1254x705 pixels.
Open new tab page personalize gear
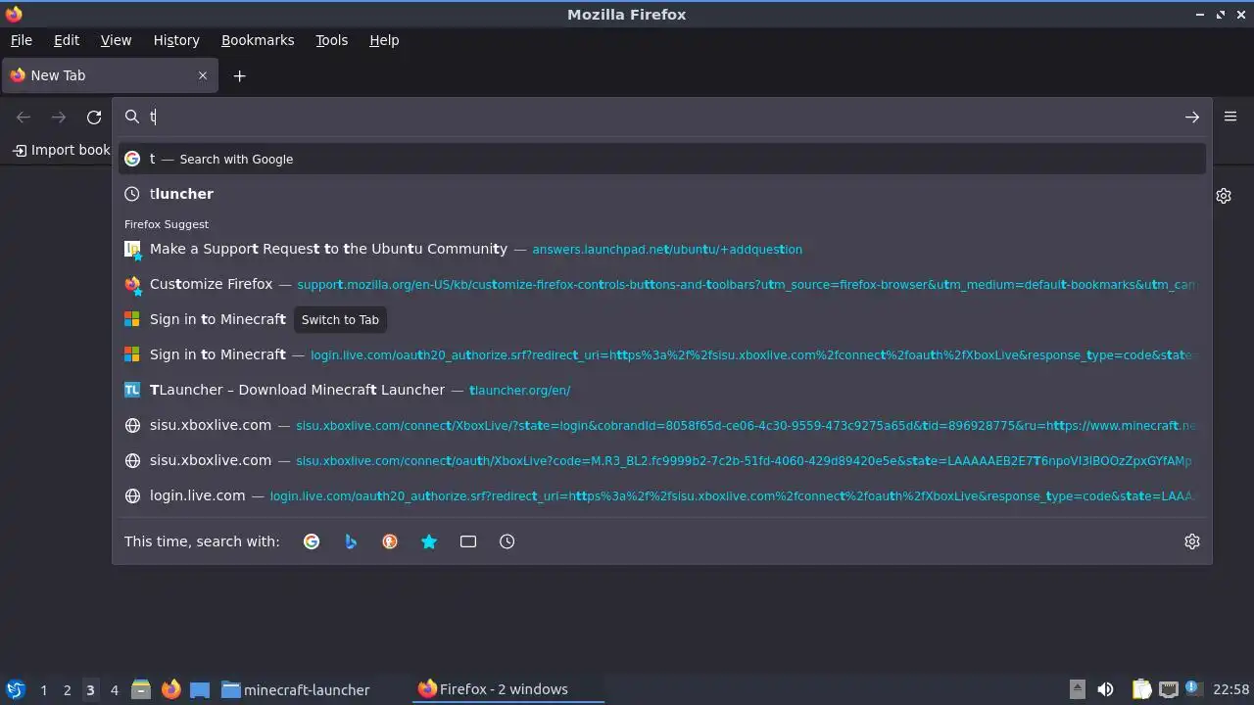pyautogui.click(x=1224, y=196)
